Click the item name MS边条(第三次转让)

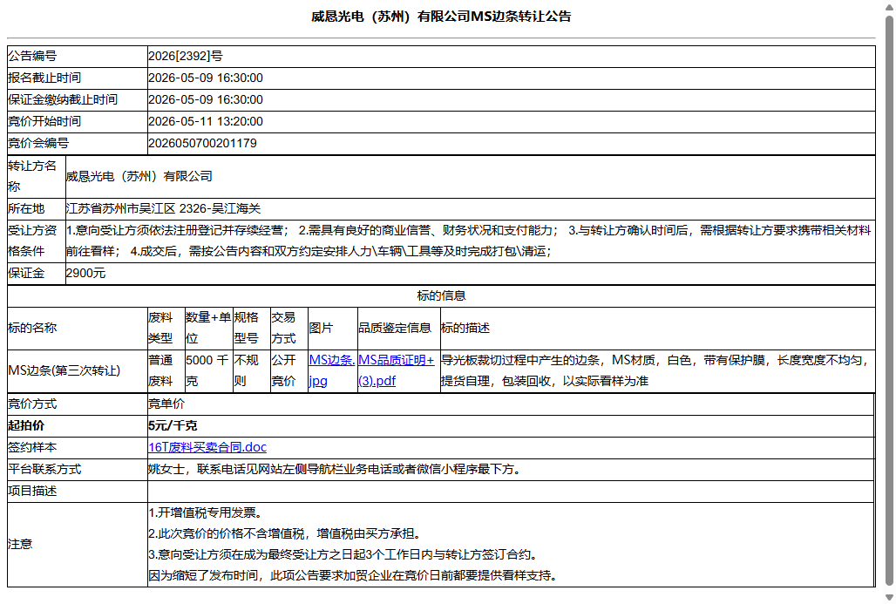64,370
